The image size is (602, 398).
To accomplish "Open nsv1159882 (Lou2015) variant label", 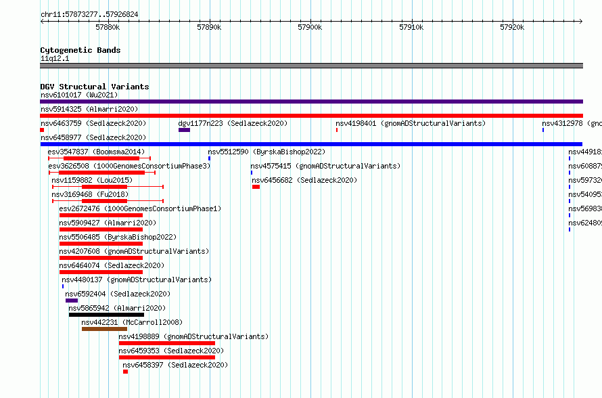I will (92, 180).
